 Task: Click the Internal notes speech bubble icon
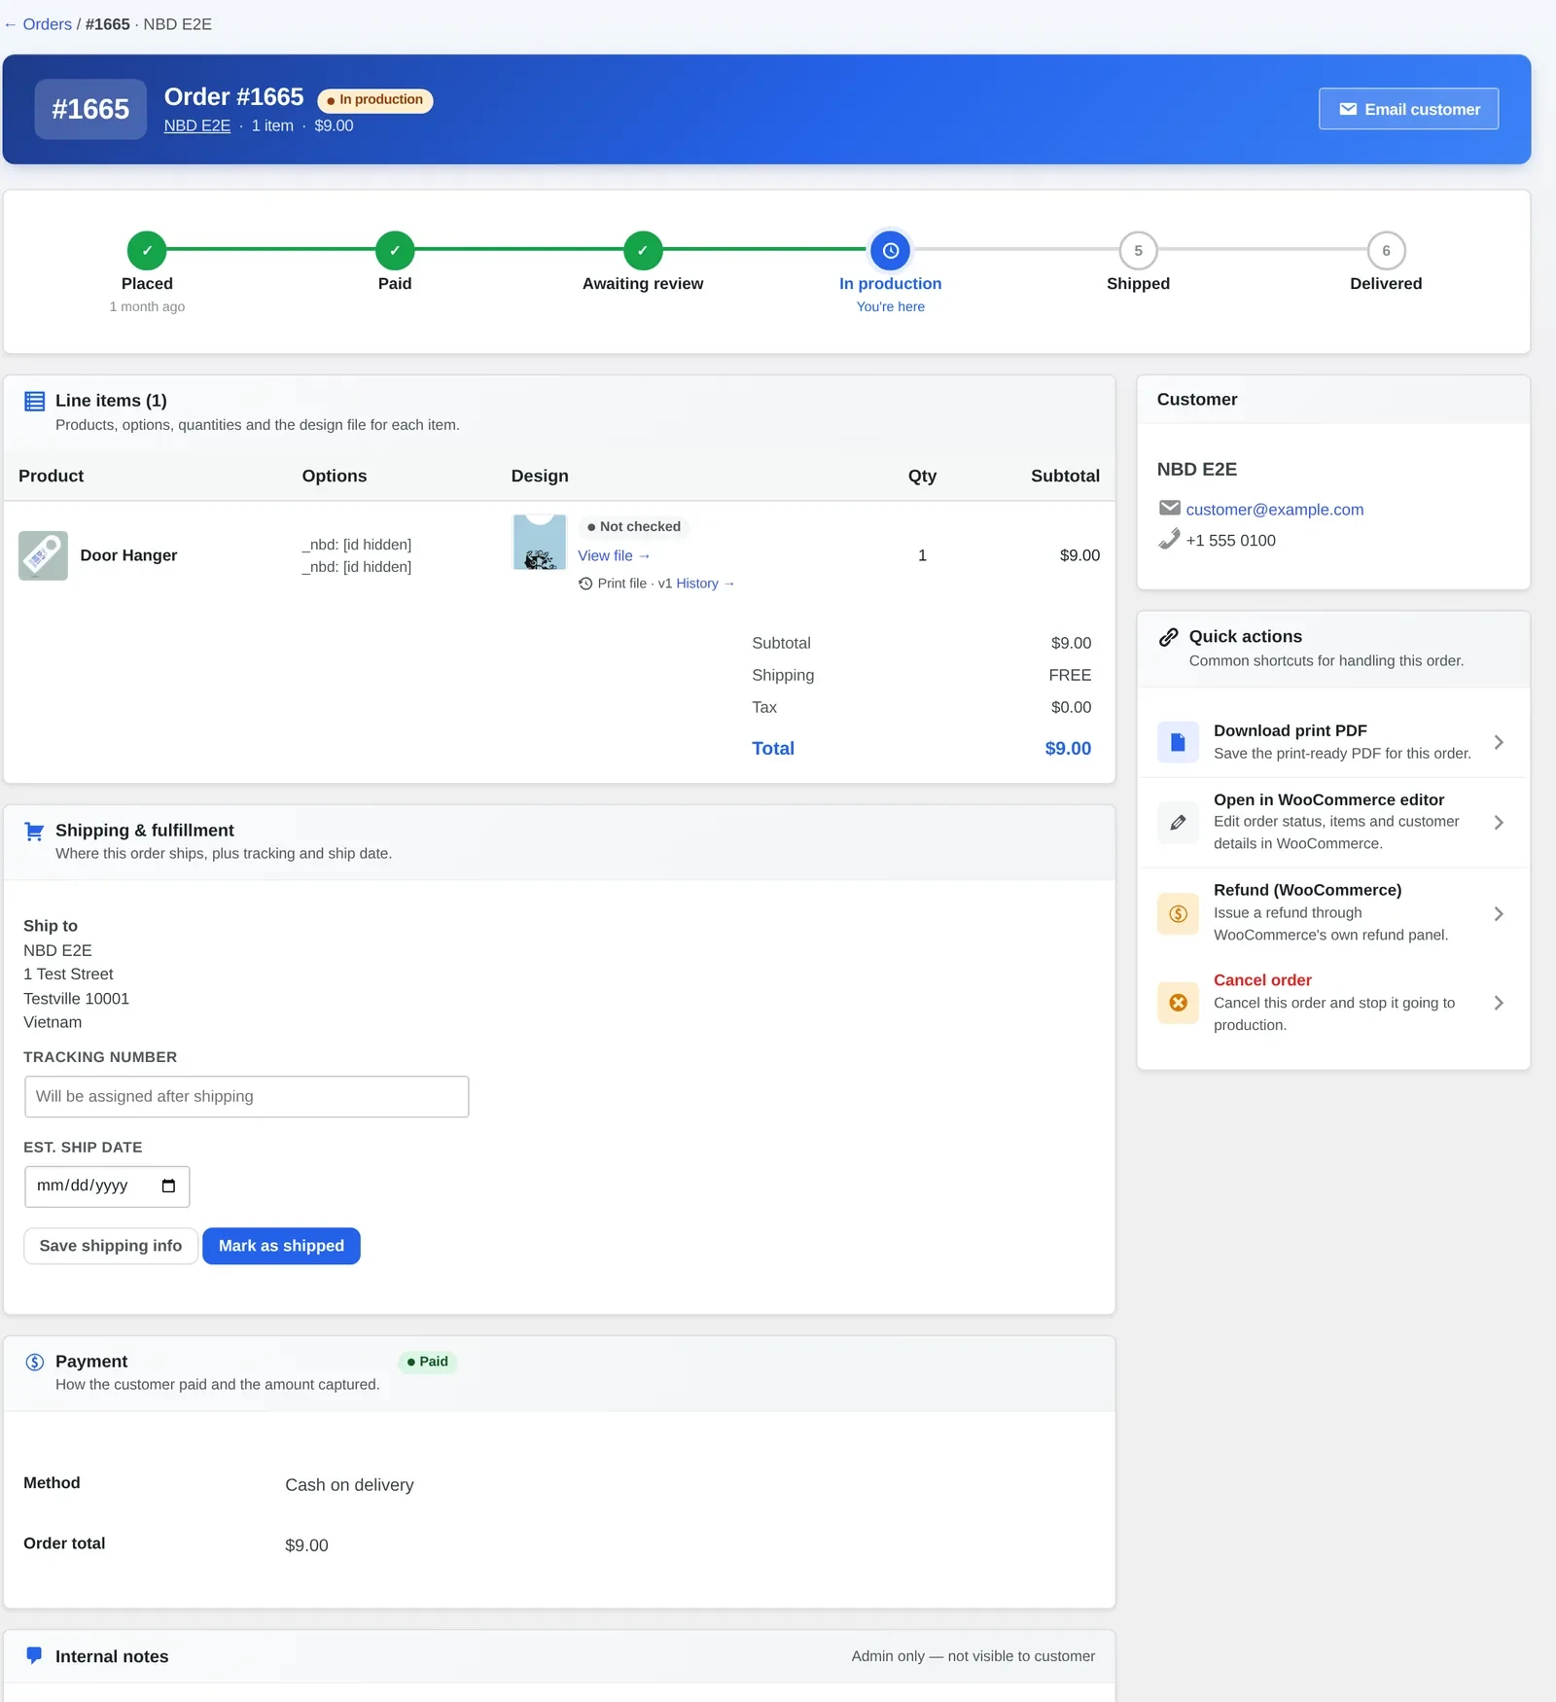pyautogui.click(x=34, y=1655)
